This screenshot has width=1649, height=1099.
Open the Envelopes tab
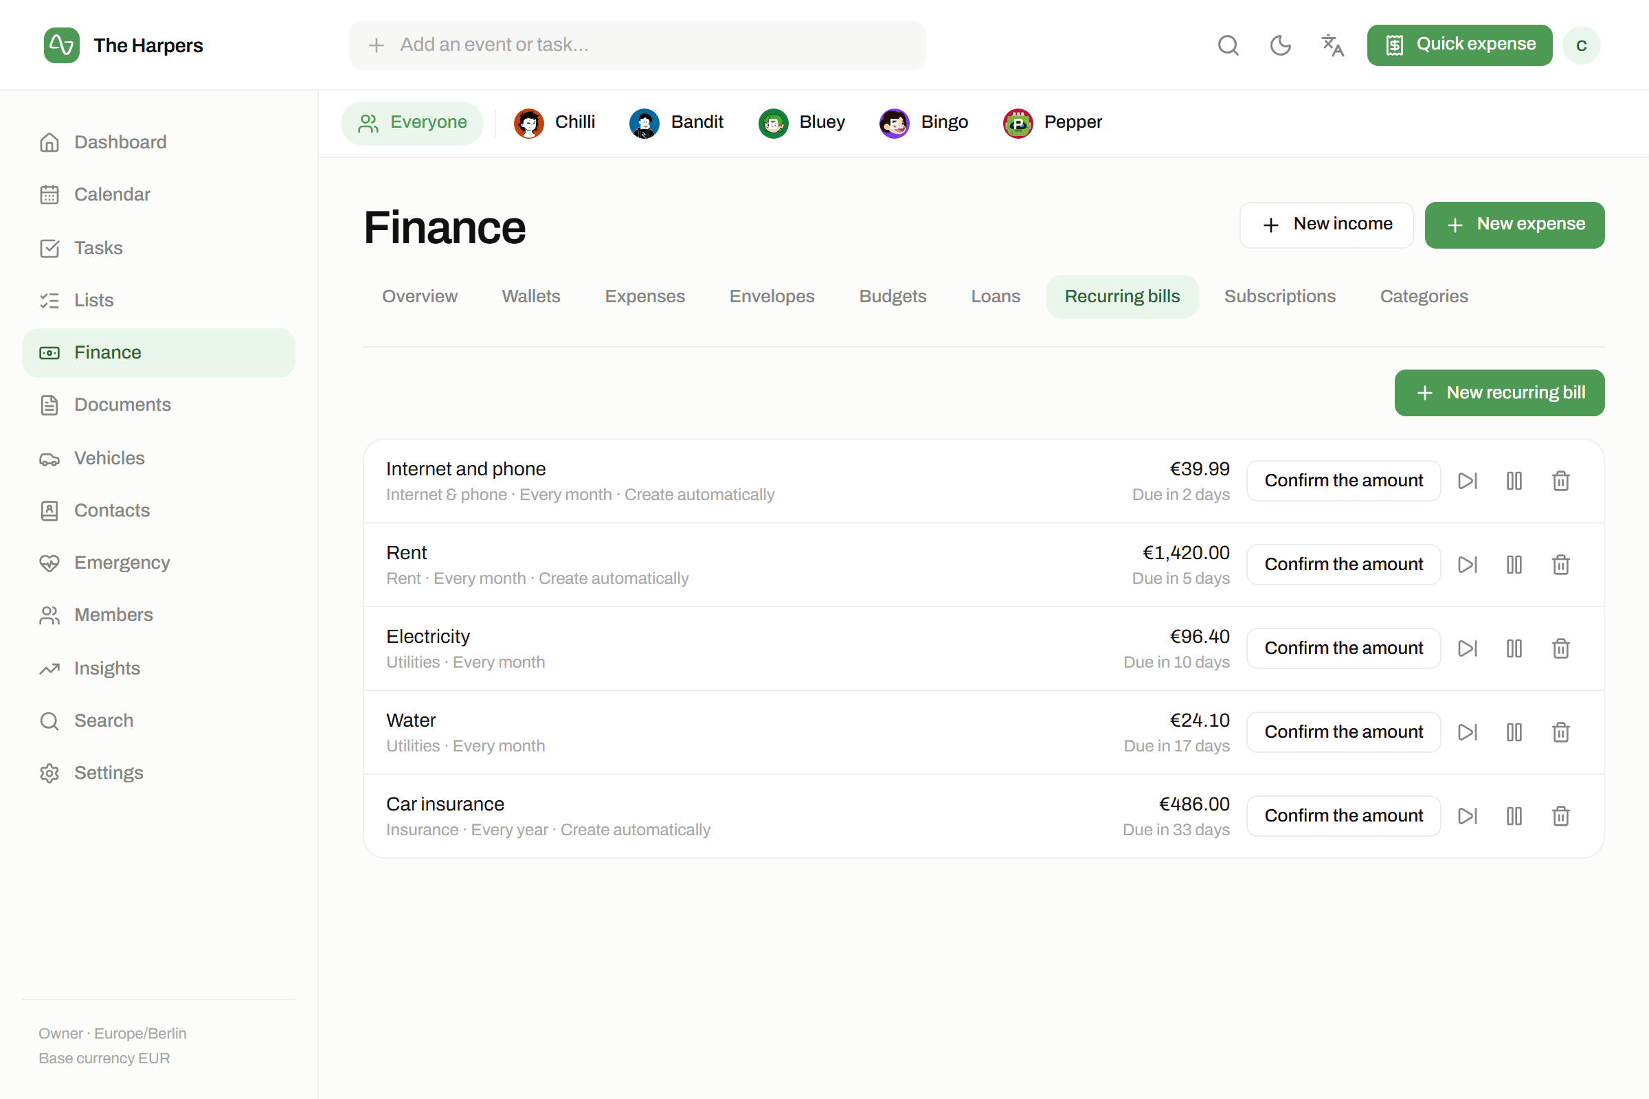pyautogui.click(x=772, y=297)
